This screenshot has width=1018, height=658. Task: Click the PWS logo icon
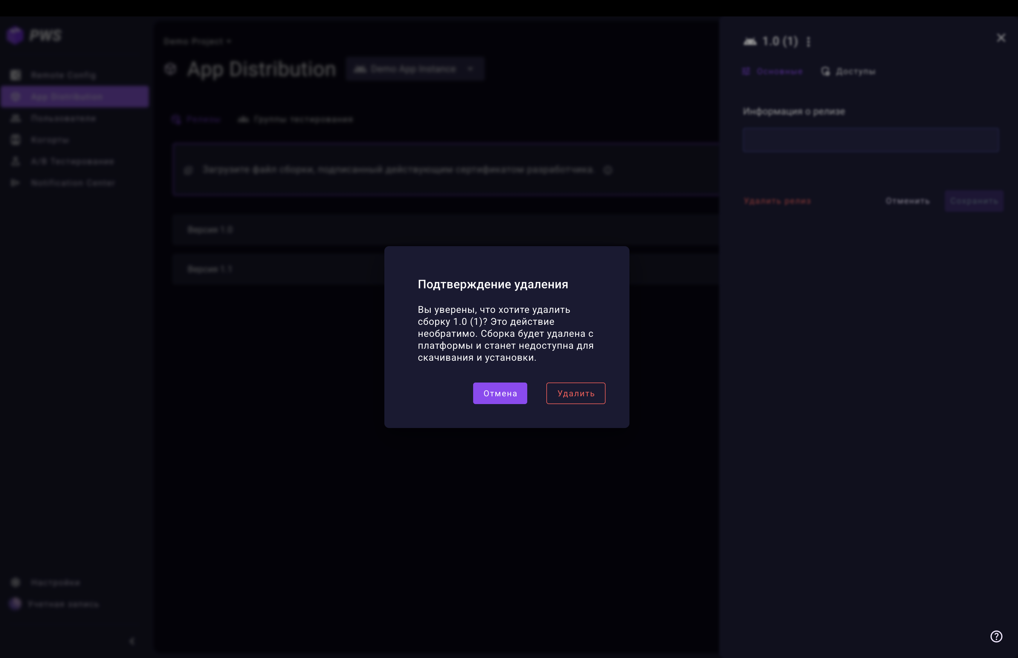point(15,36)
